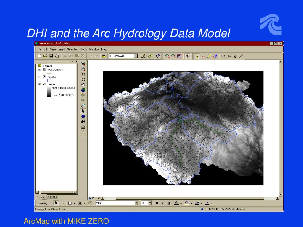This screenshot has width=303, height=227.
Task: Toggle underline text formatting
Action: 169,203
